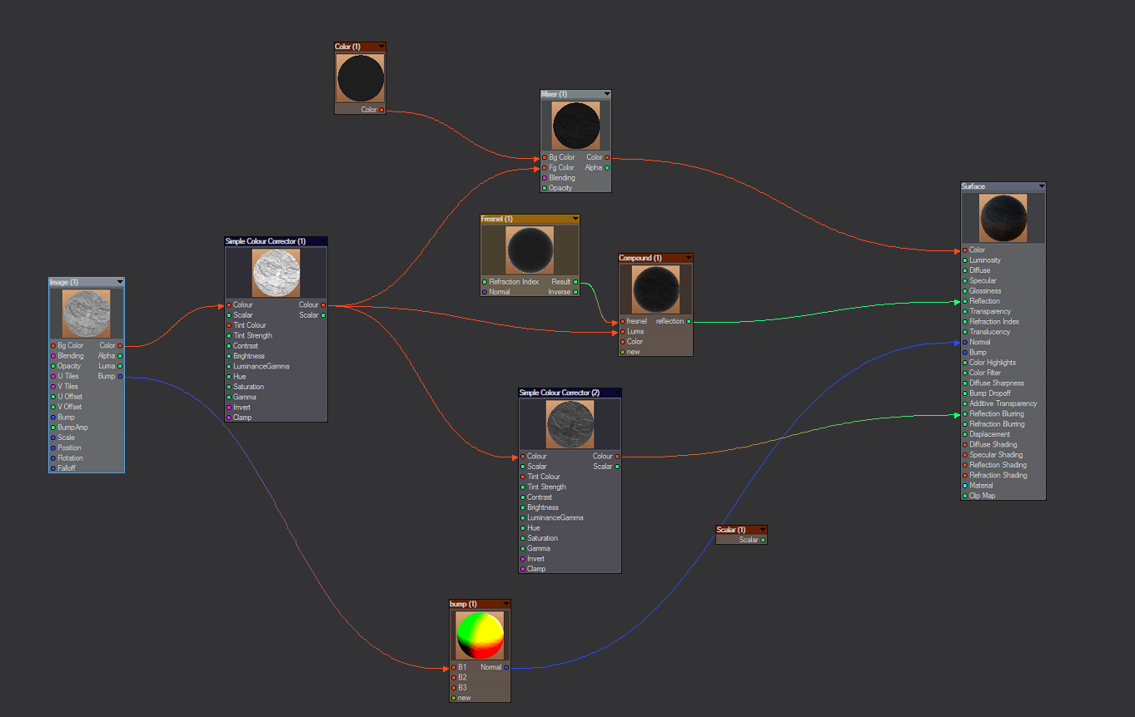The height and width of the screenshot is (717, 1135).
Task: Click the Luma input socket on Compound (1) node
Action: (x=622, y=332)
